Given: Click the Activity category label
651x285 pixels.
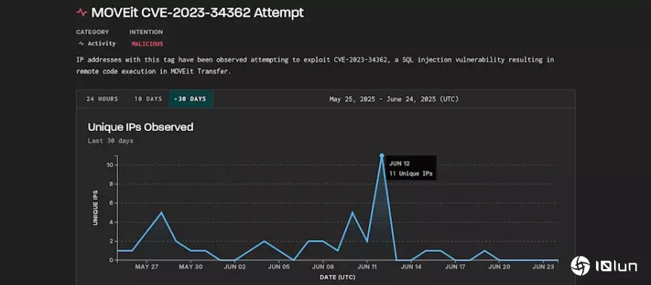Looking at the screenshot, I should pos(101,43).
